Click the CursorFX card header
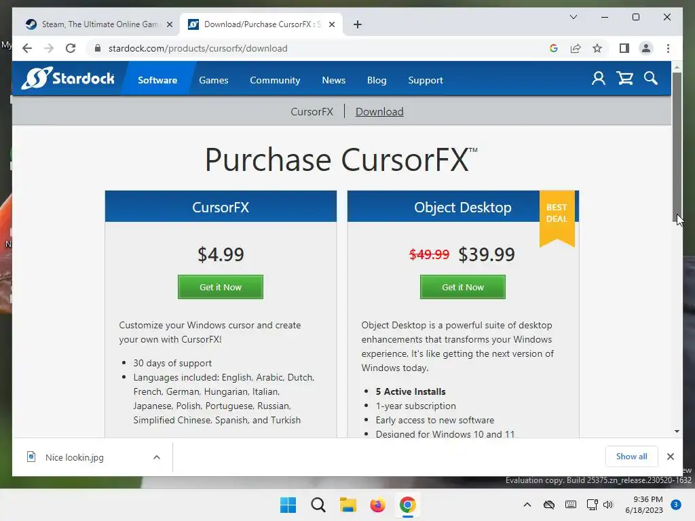Image resolution: width=695 pixels, height=521 pixels. click(221, 207)
